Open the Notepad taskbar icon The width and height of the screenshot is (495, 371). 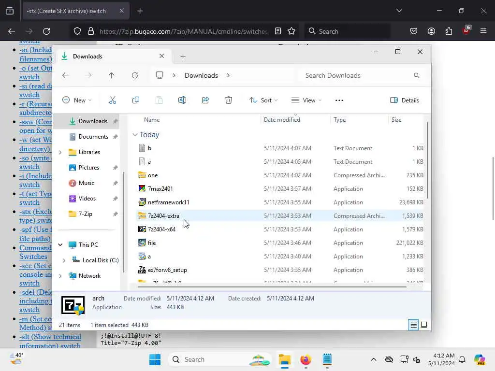pos(327,359)
